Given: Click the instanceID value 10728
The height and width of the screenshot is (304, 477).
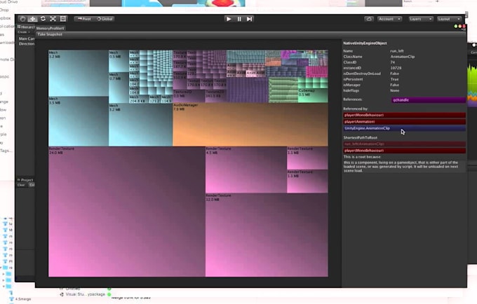Looking at the screenshot, I should click(x=396, y=68).
